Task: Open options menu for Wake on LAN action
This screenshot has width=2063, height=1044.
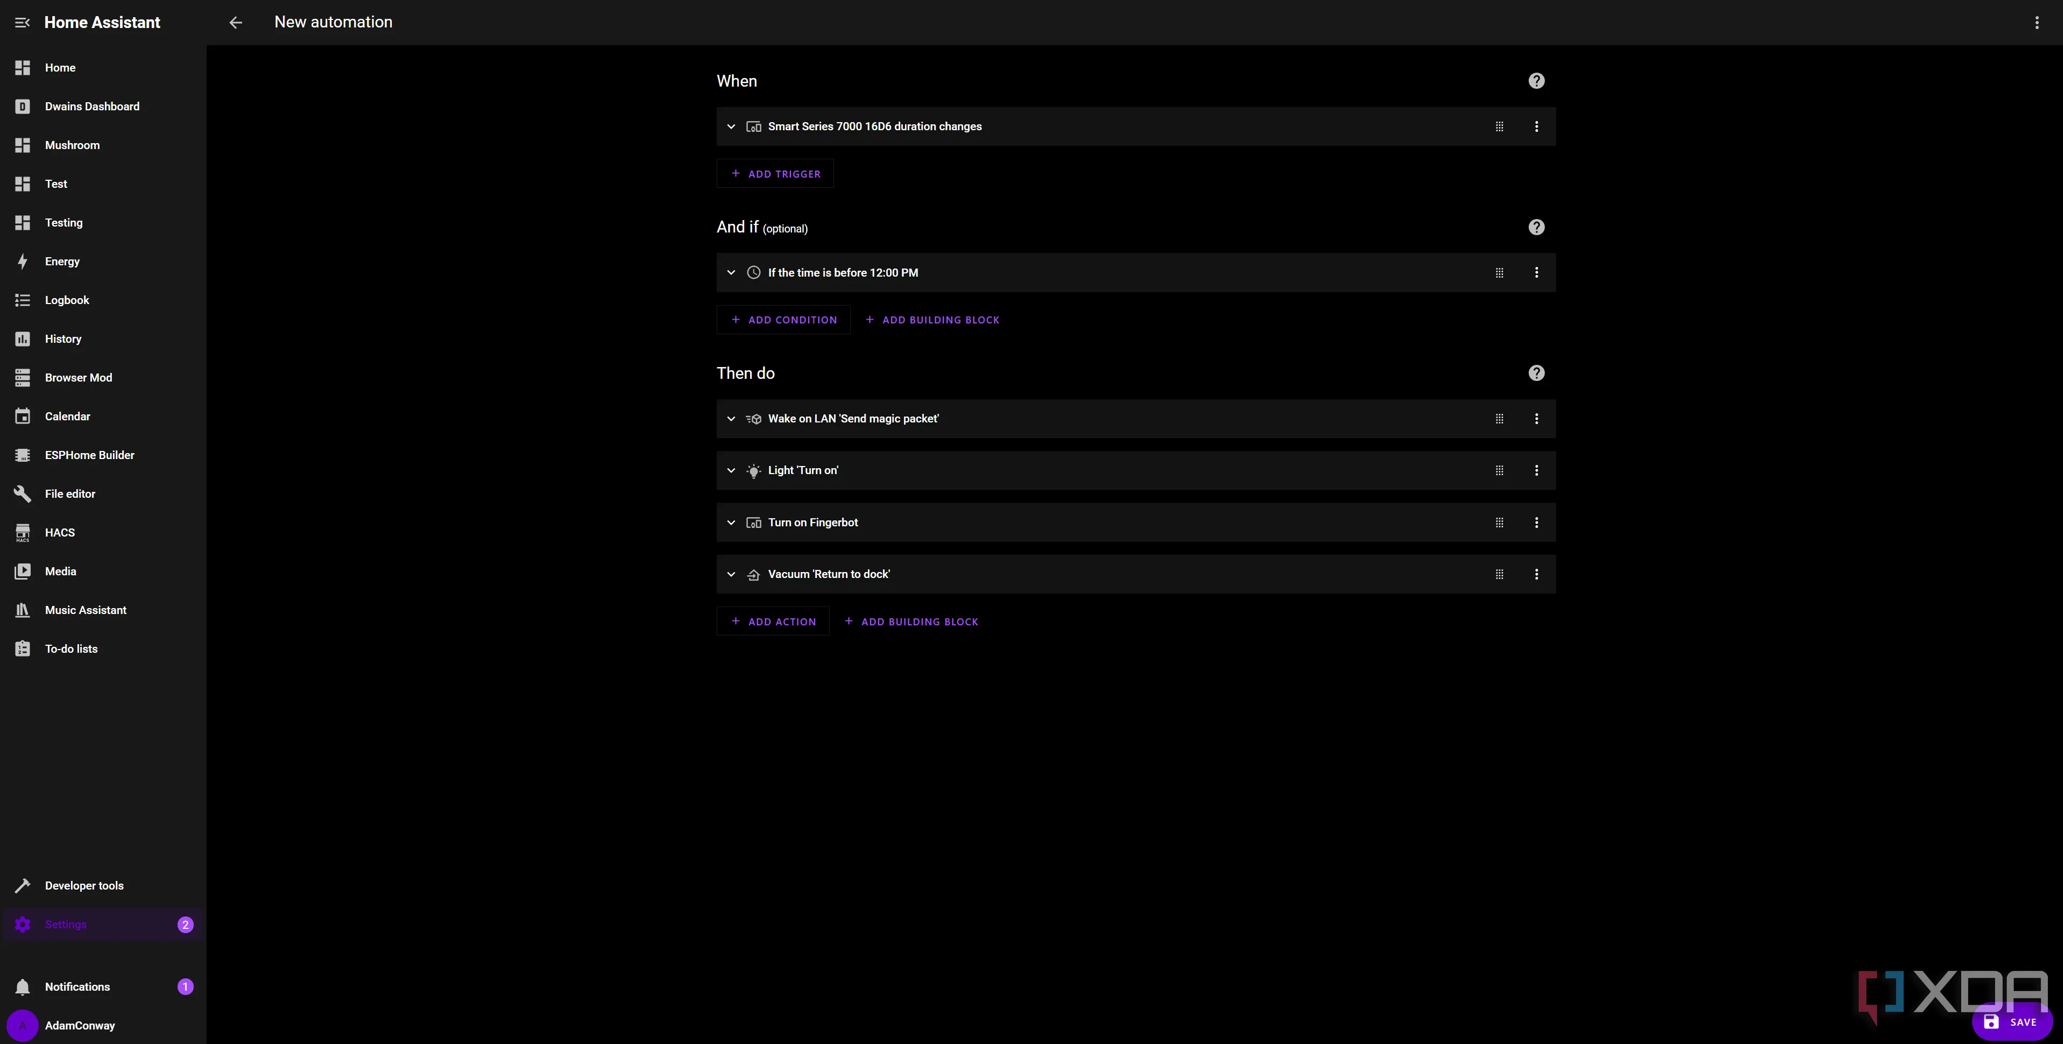Action: pos(1536,419)
